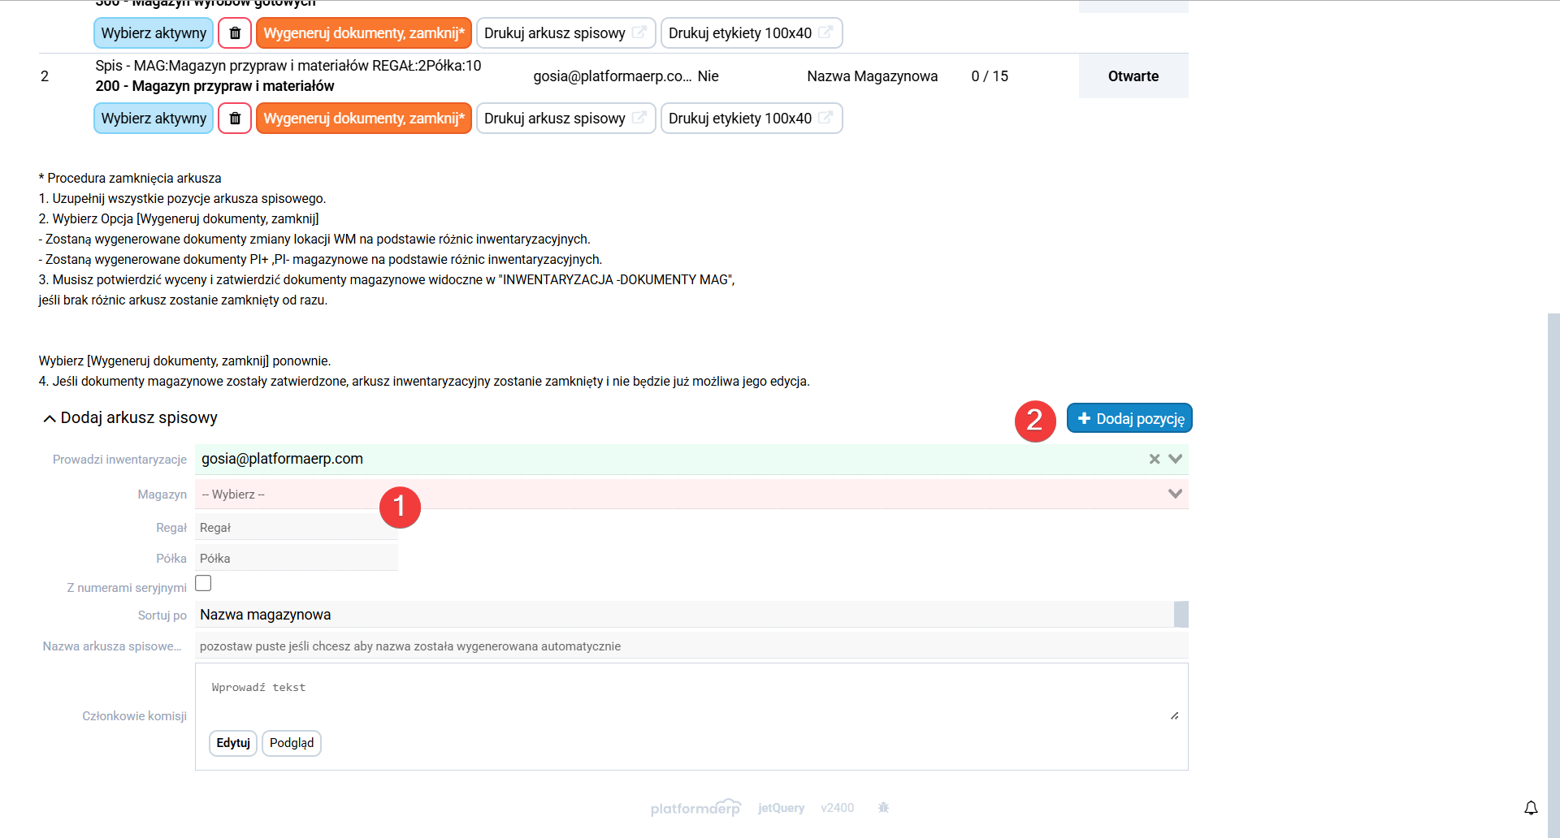Clear the Prowadzi inwentaryzacje field with X
This screenshot has height=838, width=1560.
click(1155, 459)
